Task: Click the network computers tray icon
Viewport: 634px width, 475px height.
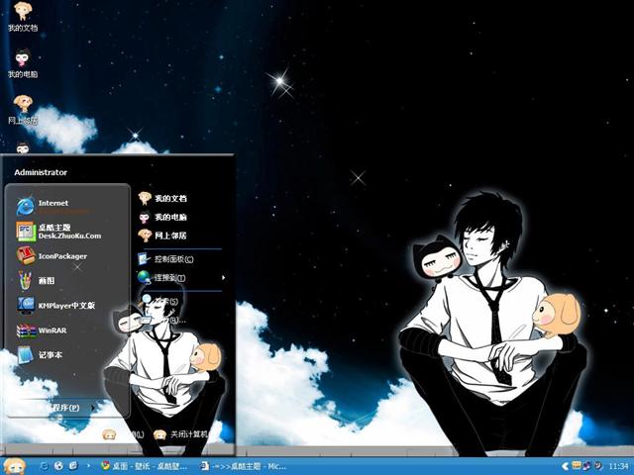Action: (x=586, y=466)
